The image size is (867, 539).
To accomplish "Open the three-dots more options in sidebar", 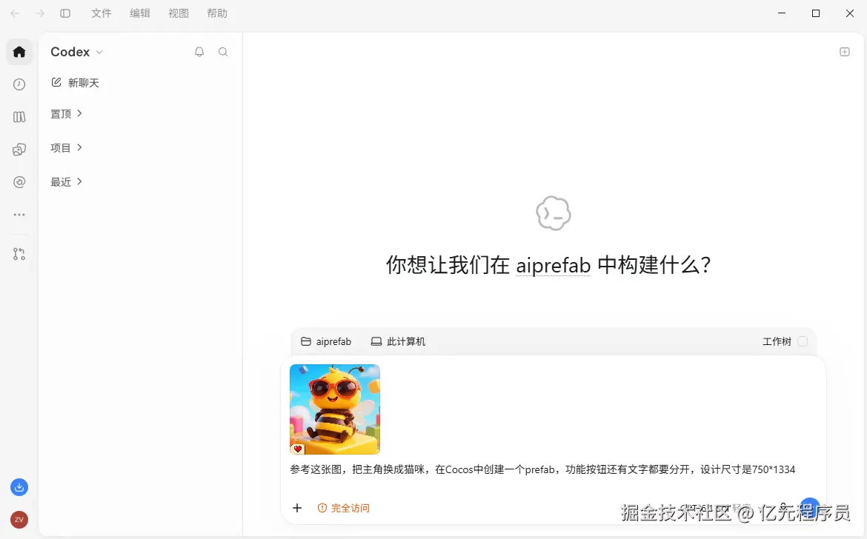I will click(19, 214).
